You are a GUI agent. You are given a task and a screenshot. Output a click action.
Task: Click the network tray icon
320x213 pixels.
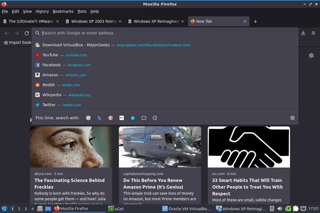(x=303, y=209)
